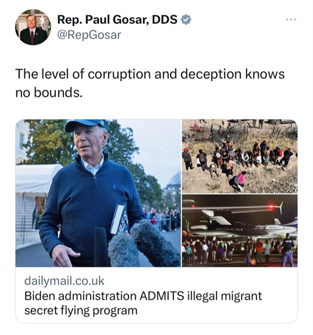313x335 pixels.
Task: Open Rep. Paul Gosar's profile avatar
Action: point(33,27)
